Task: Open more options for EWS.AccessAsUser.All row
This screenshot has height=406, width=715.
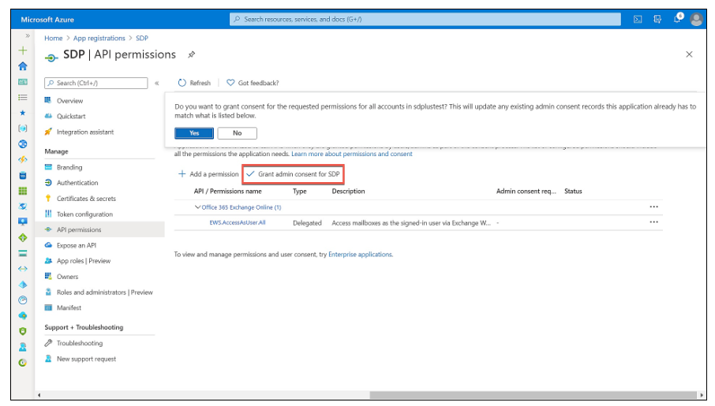Action: click(x=653, y=222)
